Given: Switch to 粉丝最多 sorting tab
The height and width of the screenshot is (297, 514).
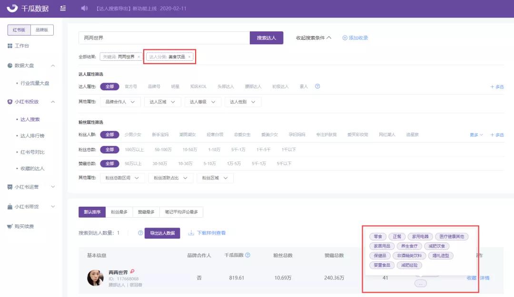Looking at the screenshot, I should [x=119, y=212].
